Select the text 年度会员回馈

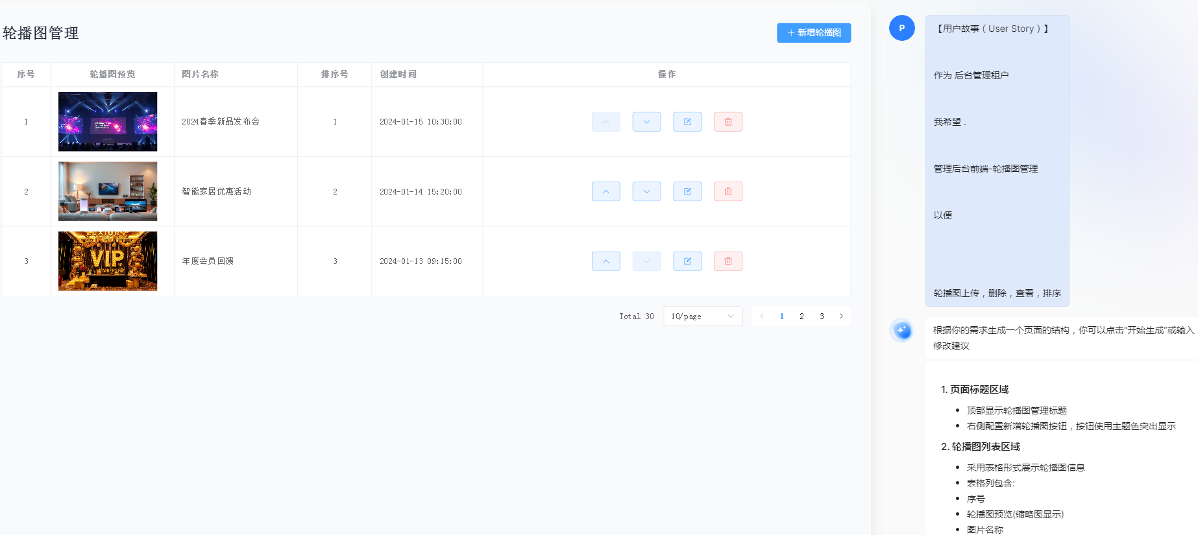click(x=208, y=261)
